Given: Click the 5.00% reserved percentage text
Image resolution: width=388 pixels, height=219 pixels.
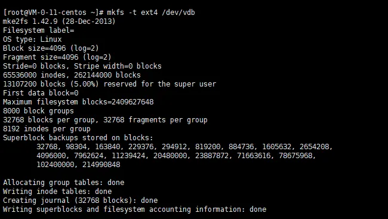Looking at the screenshot, I should (x=84, y=84).
